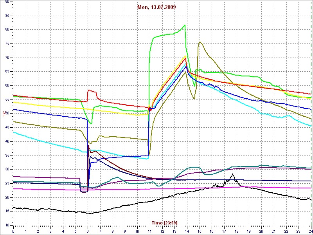Click the red curve's peak near hour 14
The width and height of the screenshot is (313, 235).
[x=185, y=58]
